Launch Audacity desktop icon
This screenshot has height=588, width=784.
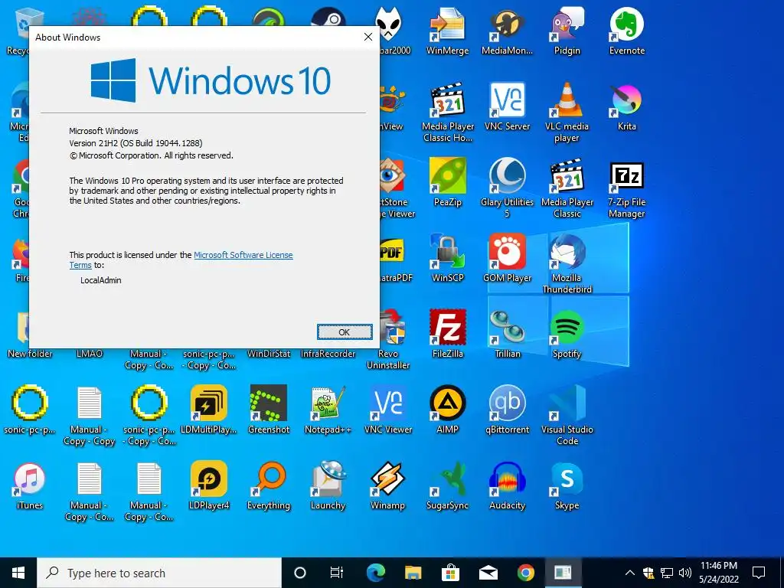pyautogui.click(x=507, y=485)
